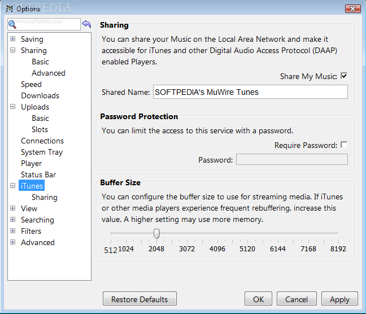Select the bottom Advanced category
The height and width of the screenshot is (314, 366).
38,242
